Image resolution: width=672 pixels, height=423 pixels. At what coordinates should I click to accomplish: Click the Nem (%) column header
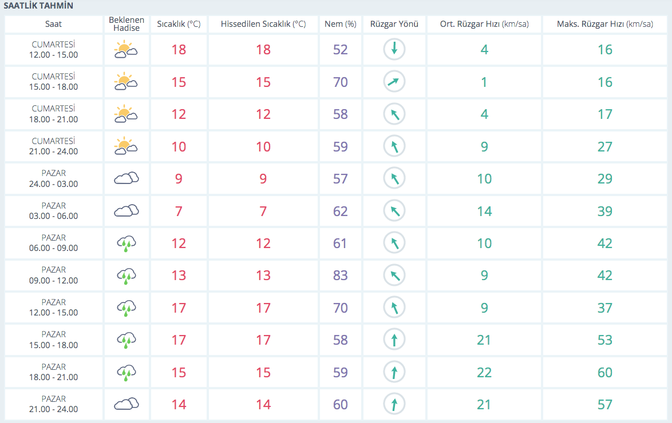tap(340, 24)
